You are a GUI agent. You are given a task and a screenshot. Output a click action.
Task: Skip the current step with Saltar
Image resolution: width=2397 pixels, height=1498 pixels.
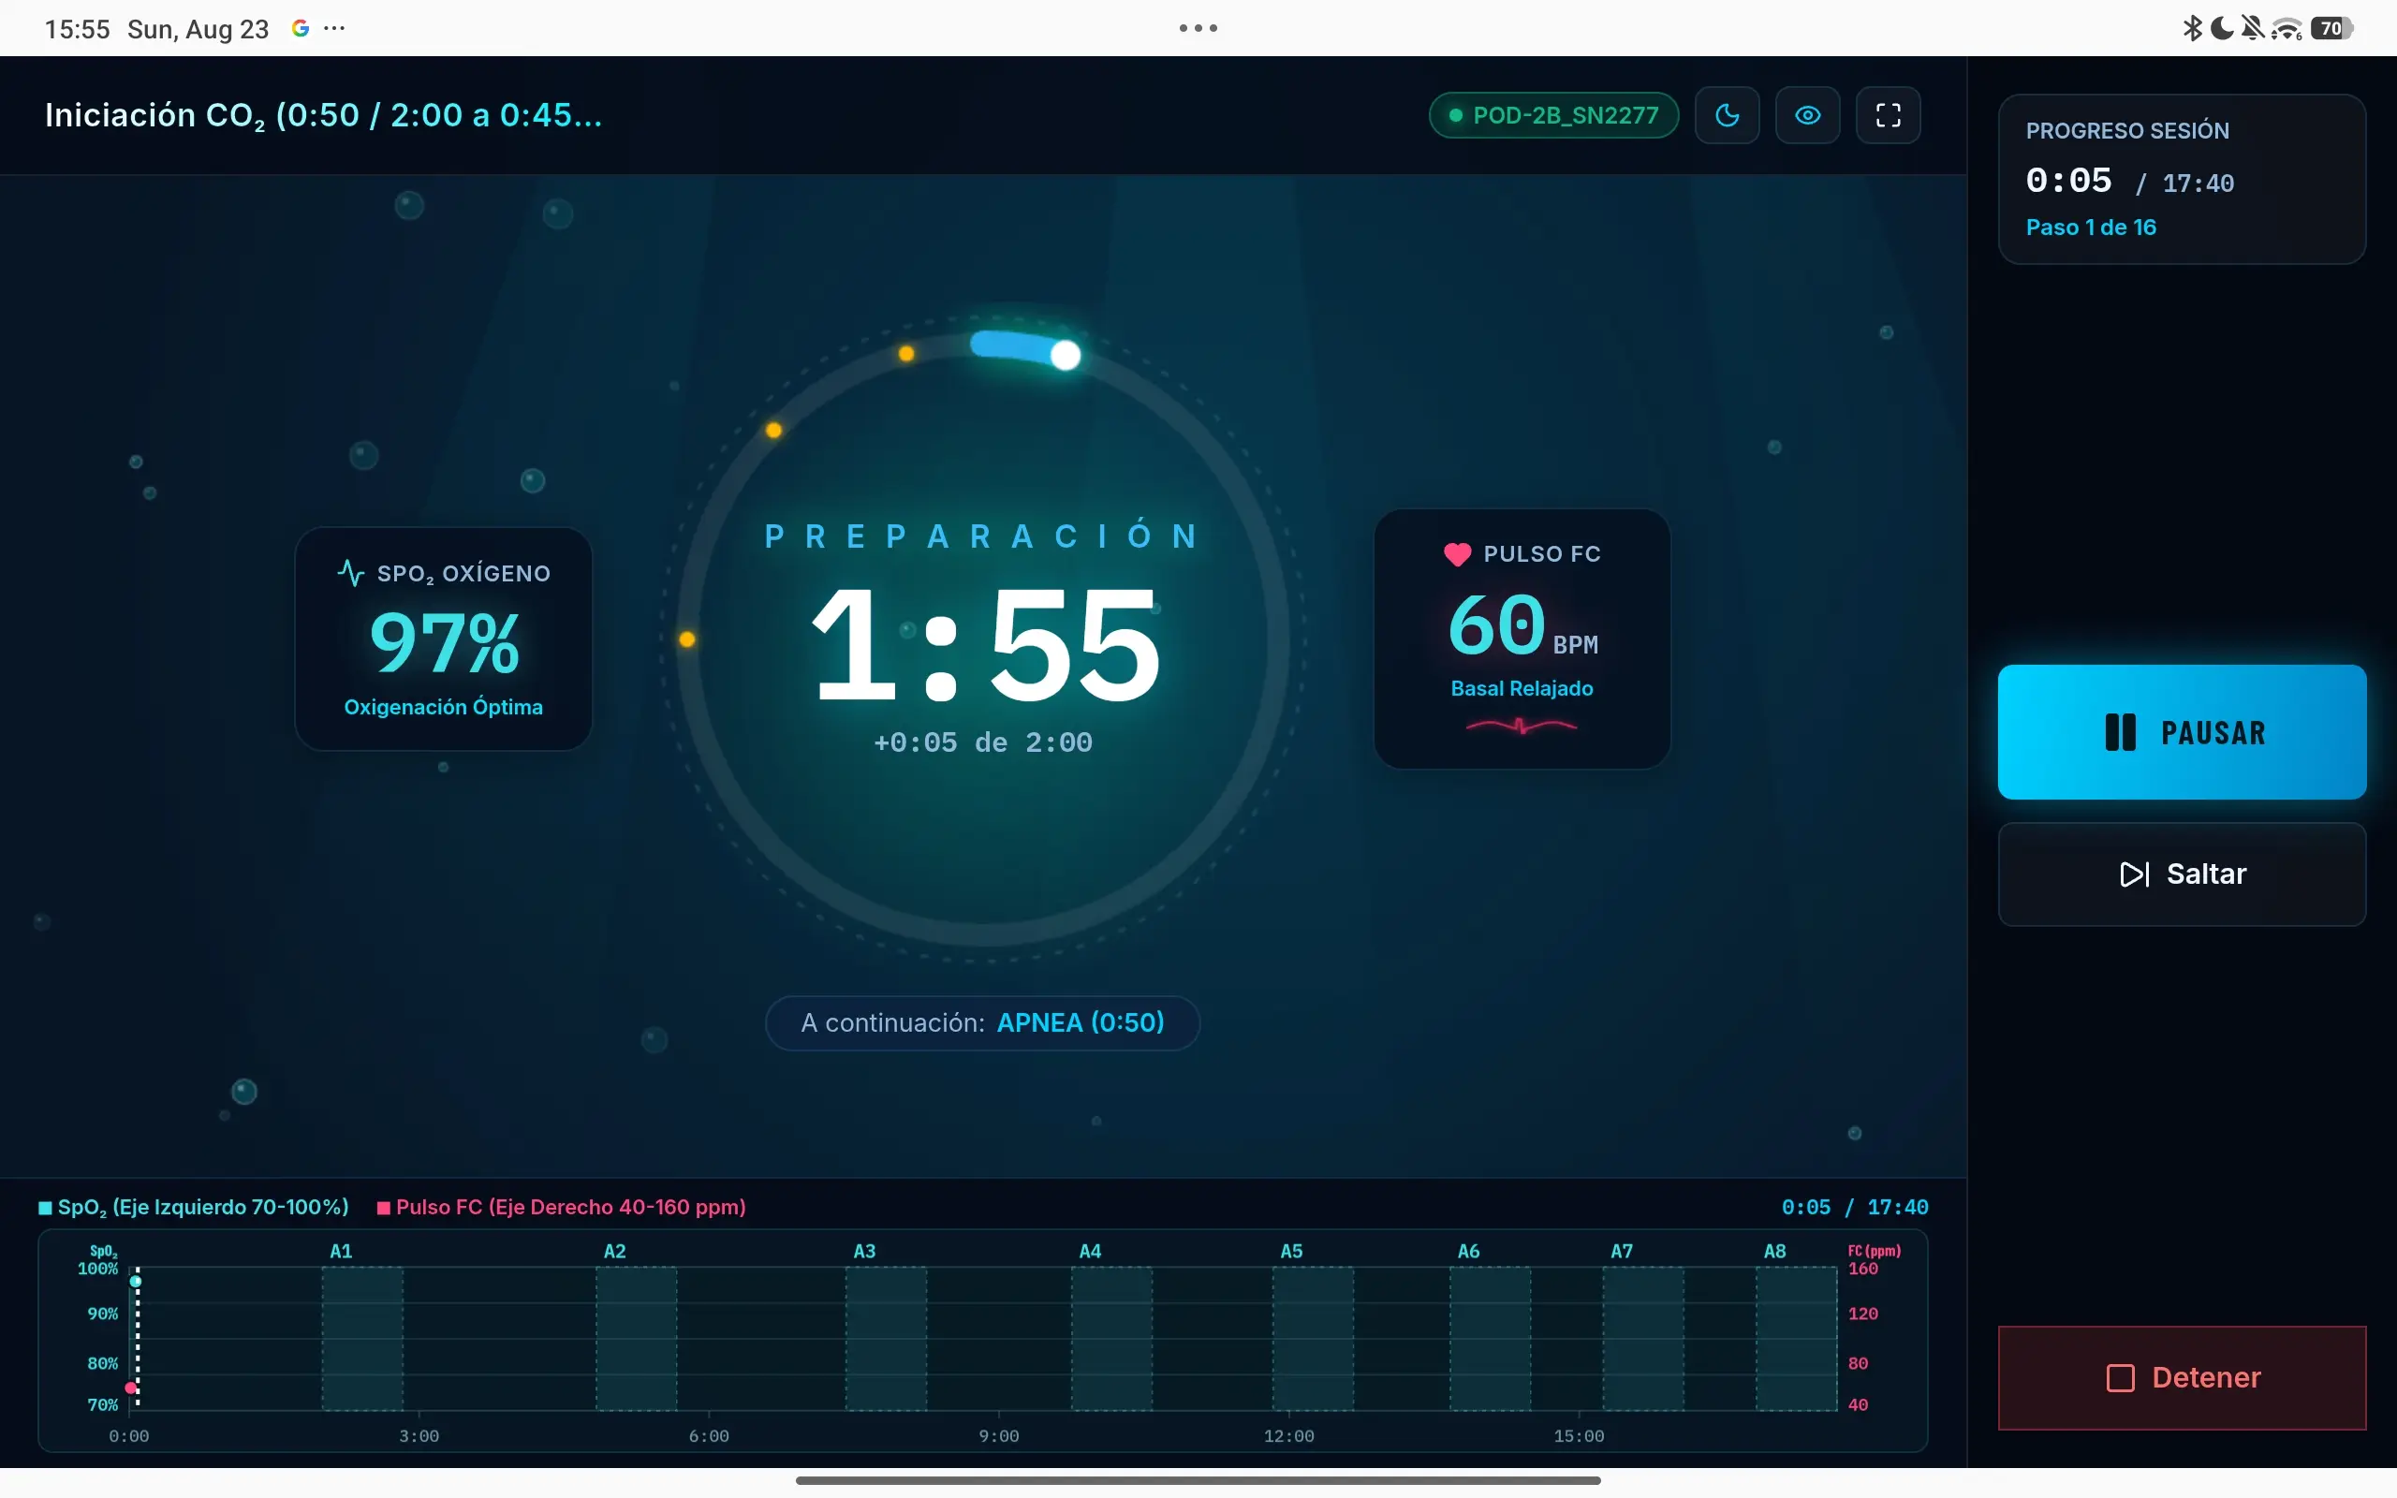tap(2181, 874)
